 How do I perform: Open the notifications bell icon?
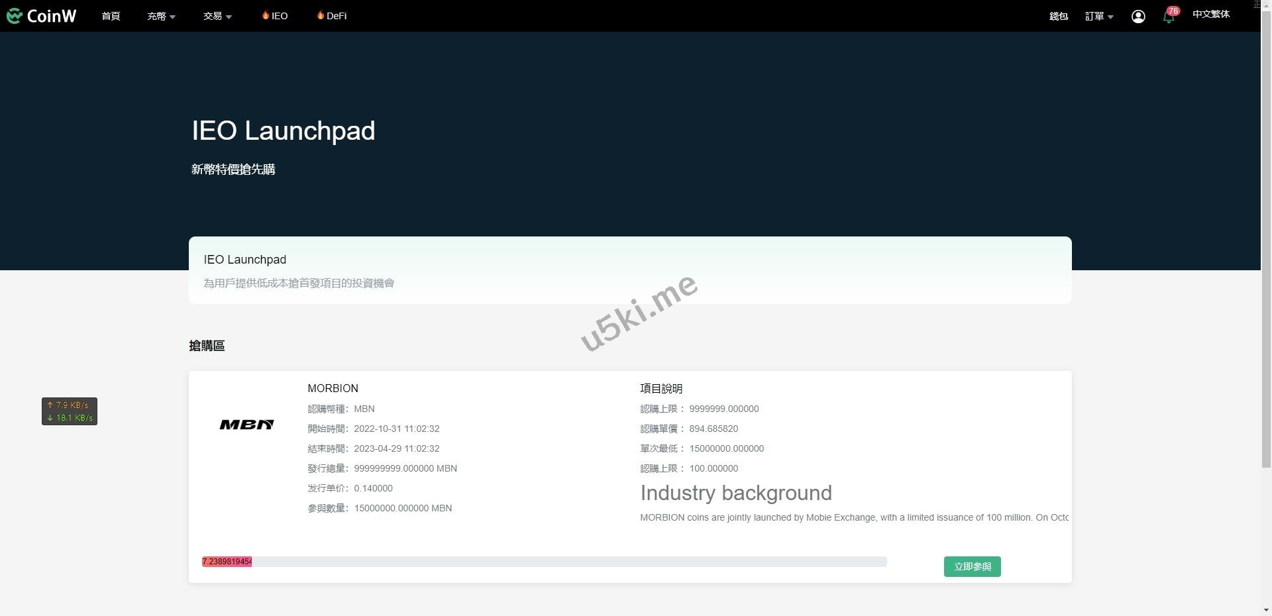tap(1168, 18)
